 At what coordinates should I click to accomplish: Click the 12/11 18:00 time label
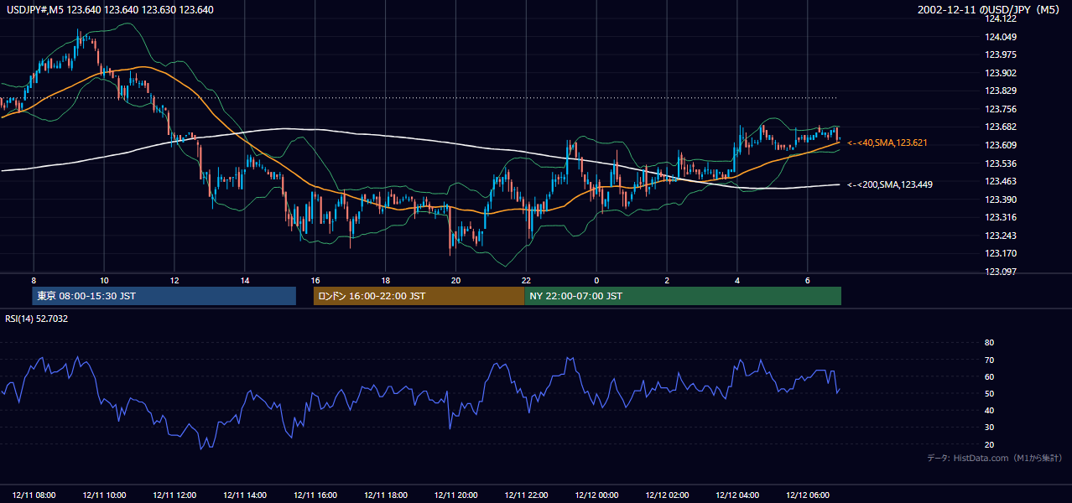pyautogui.click(x=386, y=495)
